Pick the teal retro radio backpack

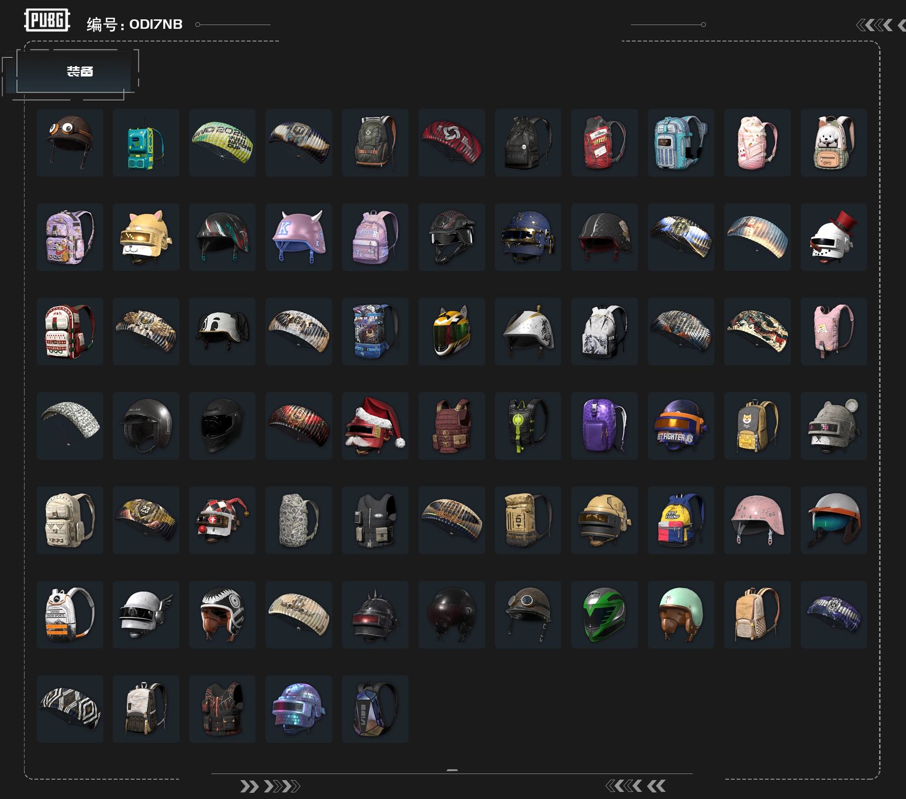(146, 143)
